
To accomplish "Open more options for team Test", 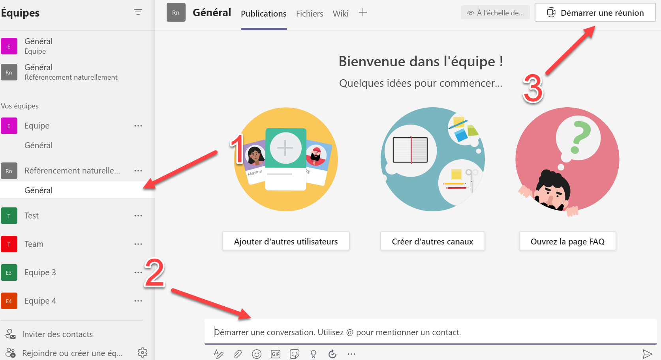I will coord(138,215).
